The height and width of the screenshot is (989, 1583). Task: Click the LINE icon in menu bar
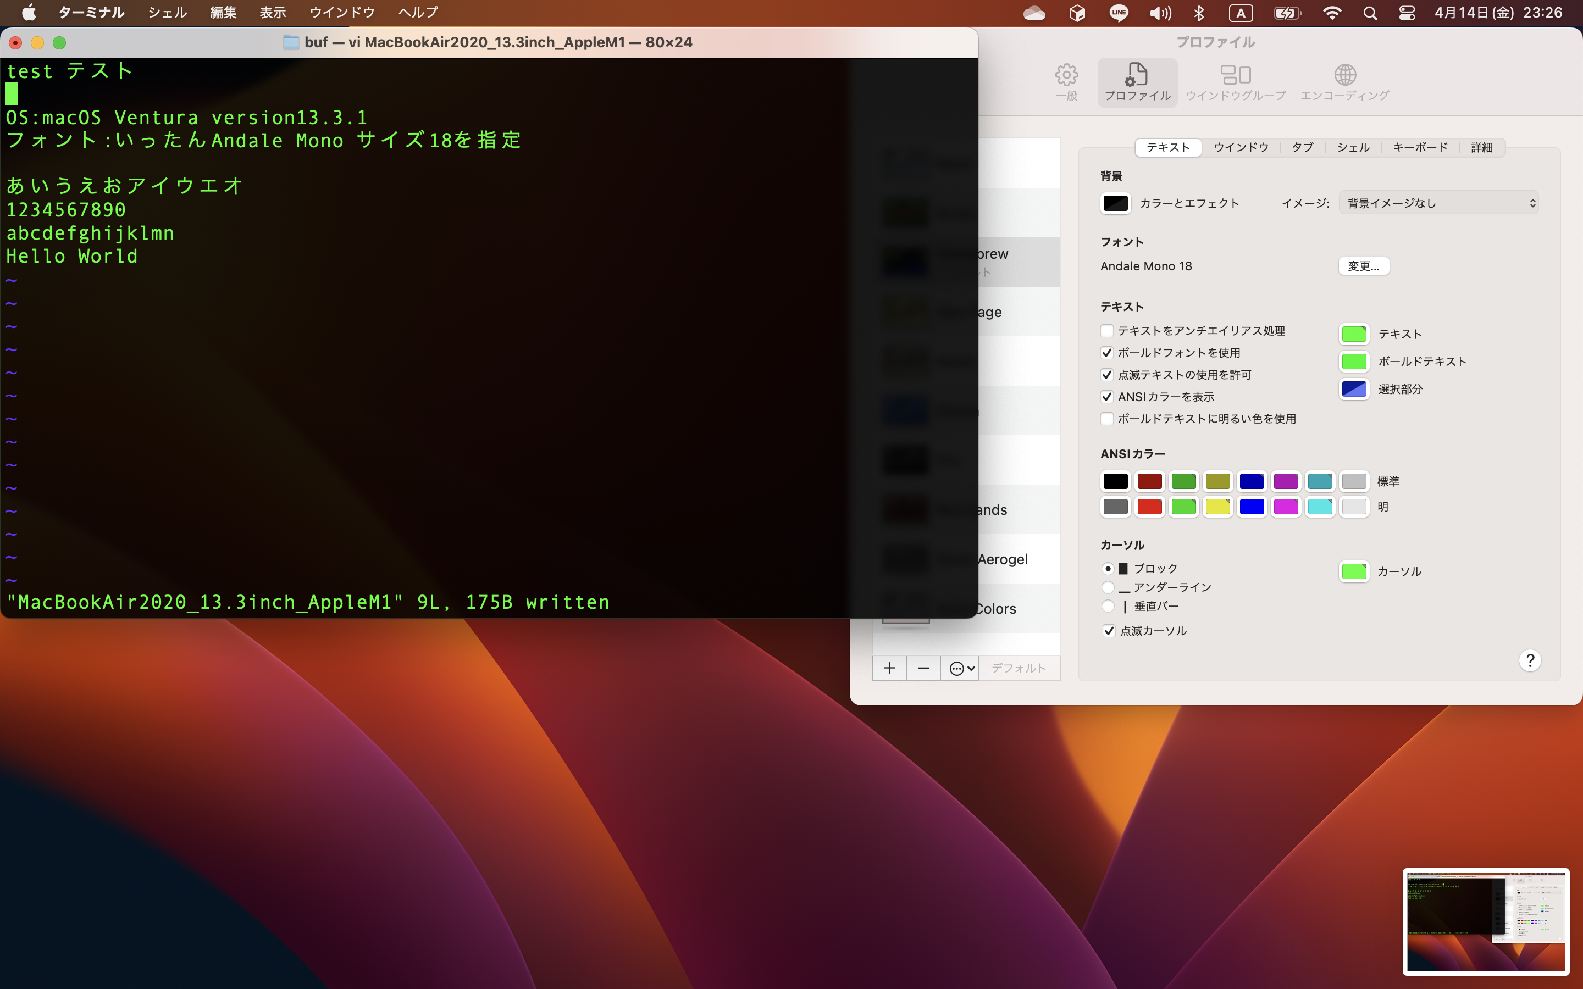[1119, 13]
